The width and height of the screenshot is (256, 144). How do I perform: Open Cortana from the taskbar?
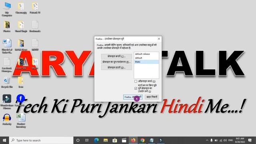click(x=78, y=140)
